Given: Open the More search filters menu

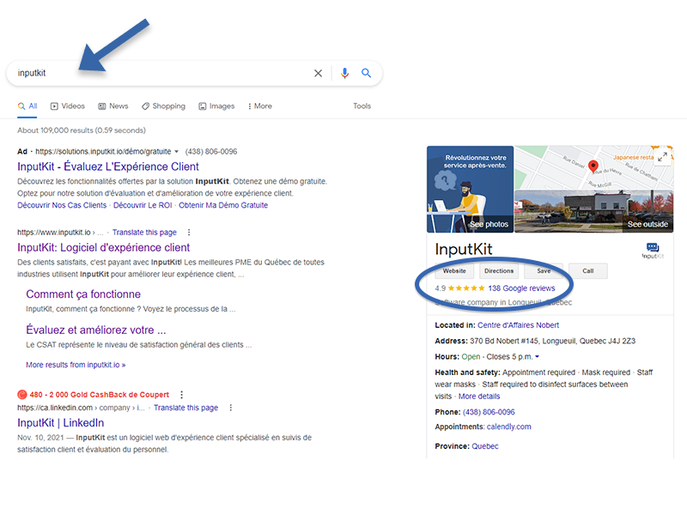Looking at the screenshot, I should point(258,106).
